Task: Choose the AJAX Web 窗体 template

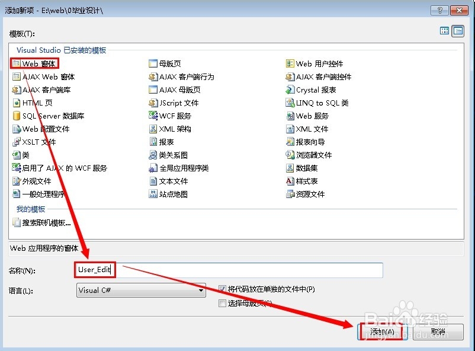Action: (x=43, y=76)
